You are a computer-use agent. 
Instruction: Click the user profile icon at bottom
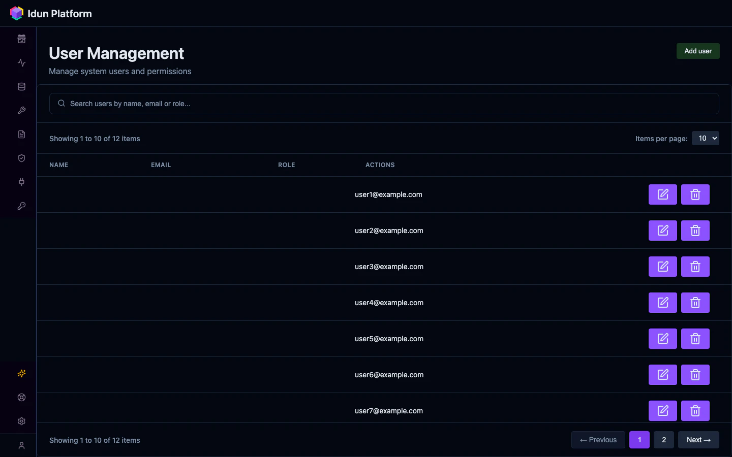21,445
